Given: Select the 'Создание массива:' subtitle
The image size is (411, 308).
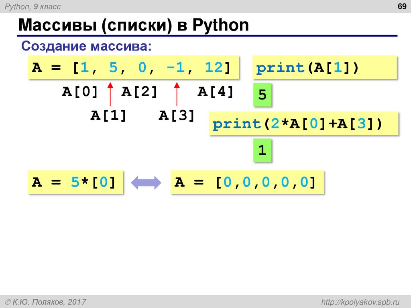Looking at the screenshot, I should click(86, 46).
